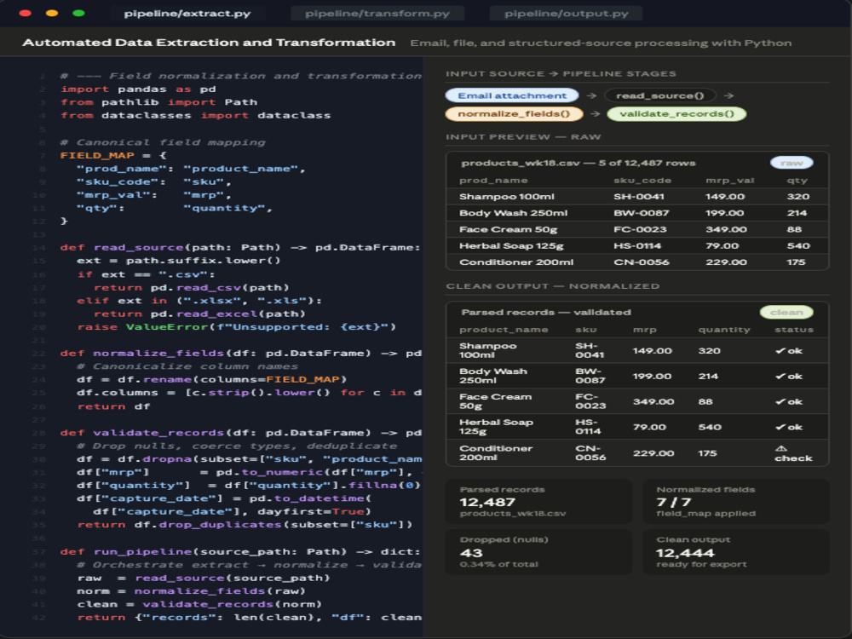The width and height of the screenshot is (852, 639).
Task: Open the Clean output 12,444 card
Action: point(736,552)
